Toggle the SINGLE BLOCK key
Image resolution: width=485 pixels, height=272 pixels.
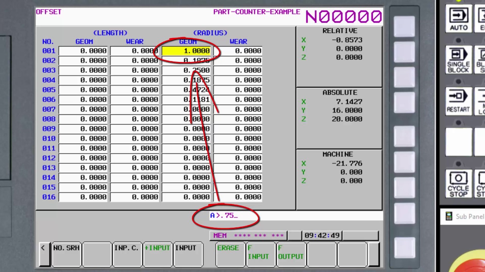pyautogui.click(x=458, y=60)
